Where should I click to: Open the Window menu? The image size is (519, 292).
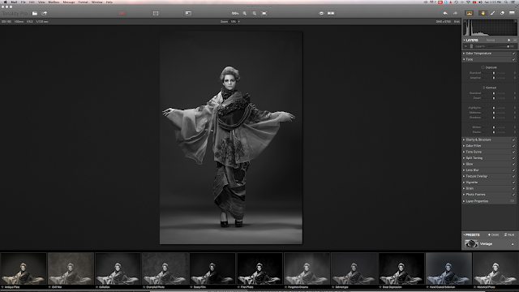(97, 2)
